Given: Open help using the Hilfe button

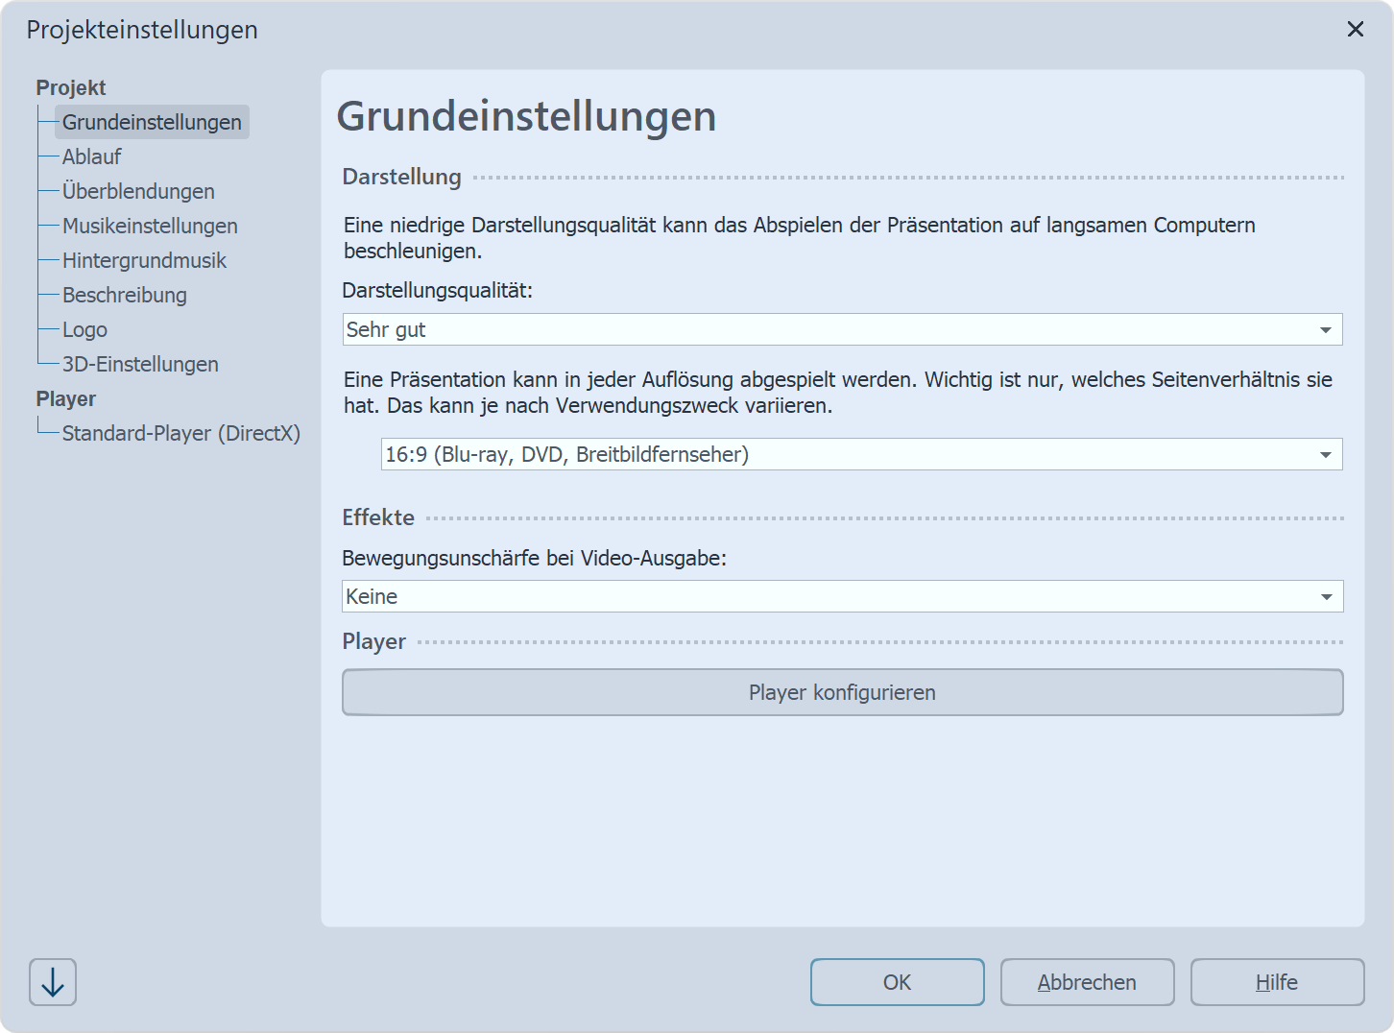Looking at the screenshot, I should pyautogui.click(x=1276, y=982).
